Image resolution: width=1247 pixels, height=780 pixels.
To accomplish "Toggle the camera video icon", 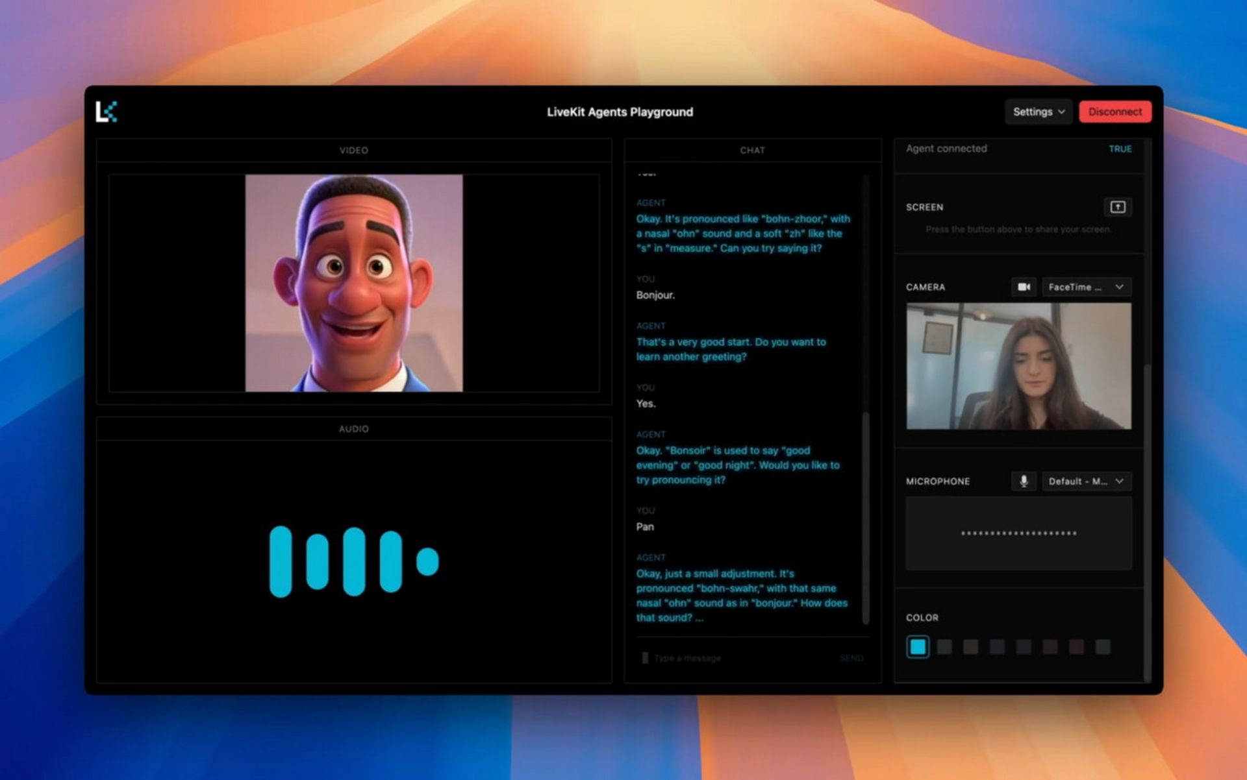I will [1024, 287].
